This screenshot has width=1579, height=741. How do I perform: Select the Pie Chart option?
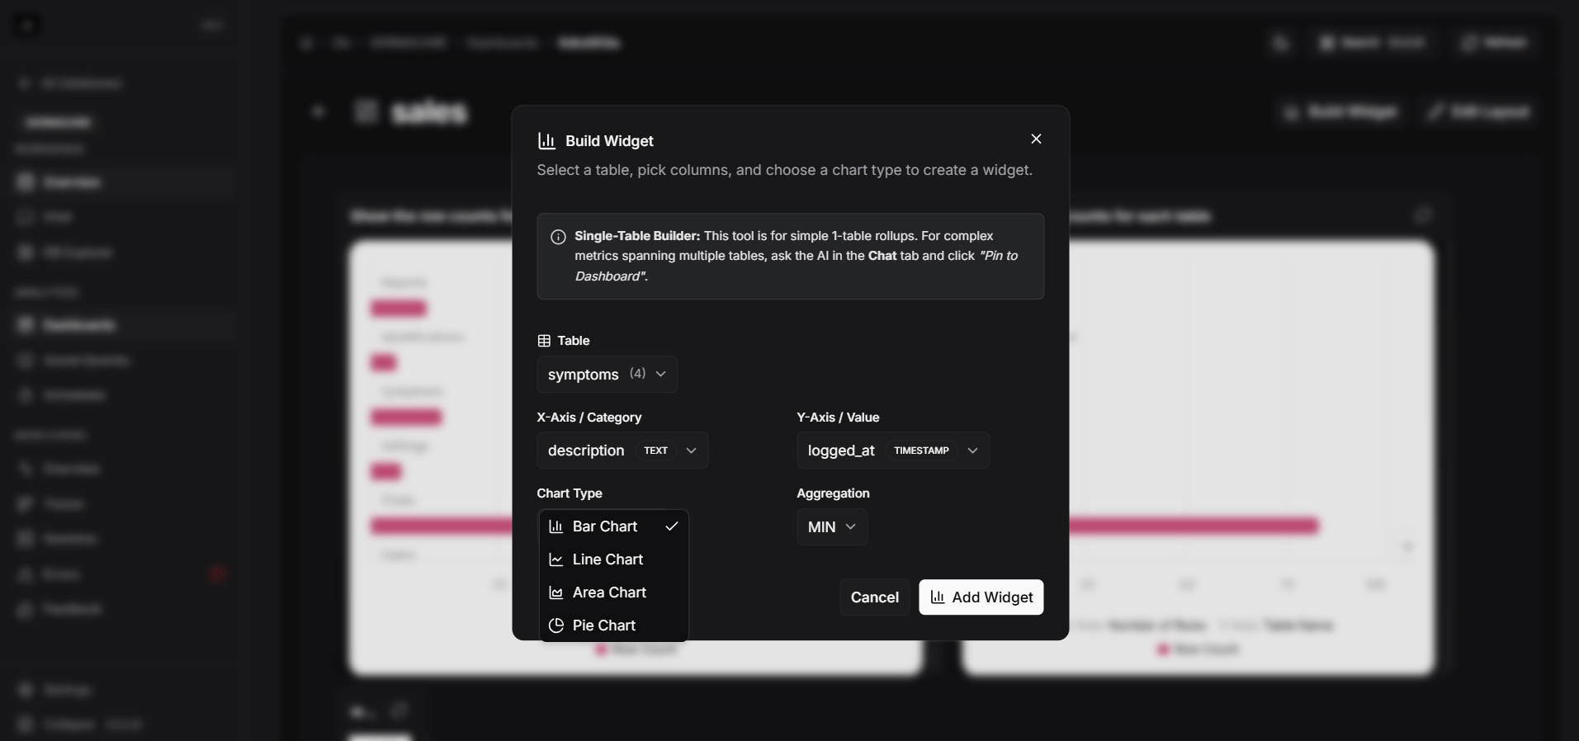pos(613,625)
